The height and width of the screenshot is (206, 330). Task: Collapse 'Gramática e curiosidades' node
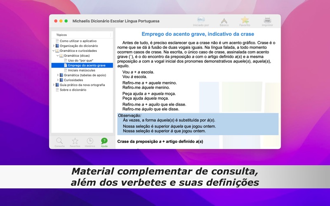(x=54, y=51)
